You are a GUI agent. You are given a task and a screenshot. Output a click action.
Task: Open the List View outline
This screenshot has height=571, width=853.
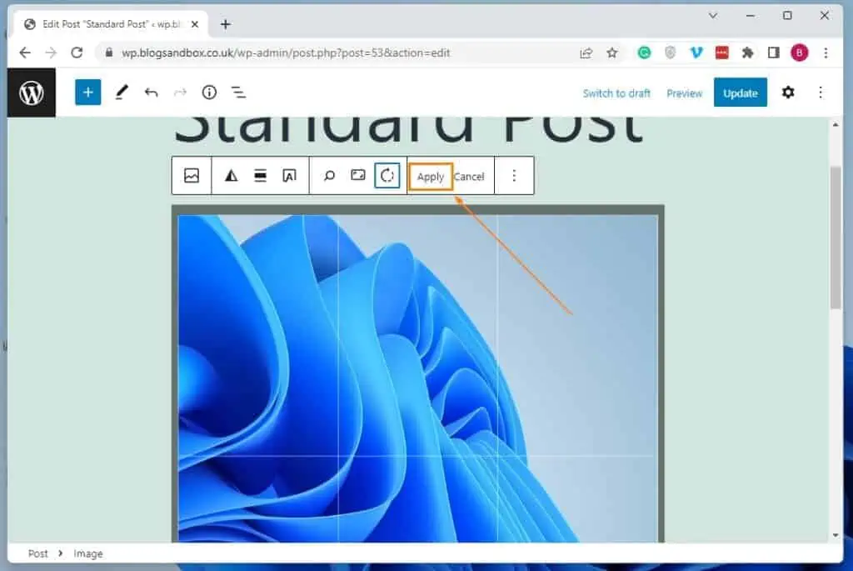pos(238,93)
